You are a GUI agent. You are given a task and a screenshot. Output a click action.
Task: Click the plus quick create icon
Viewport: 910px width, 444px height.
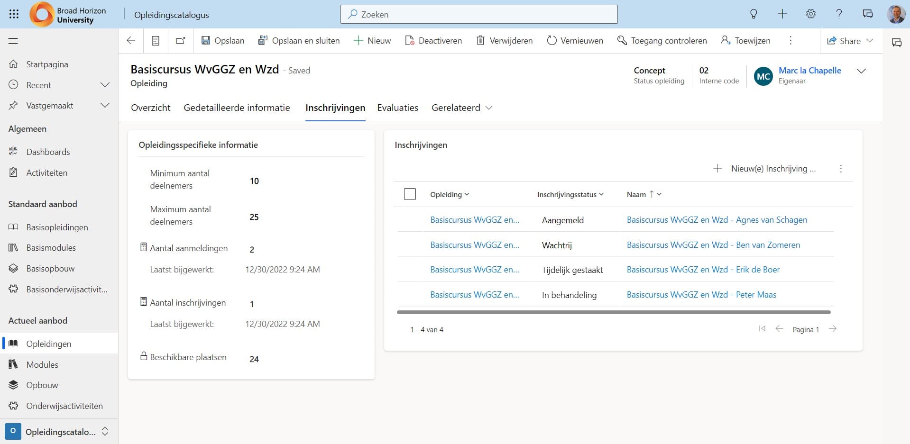(x=782, y=14)
